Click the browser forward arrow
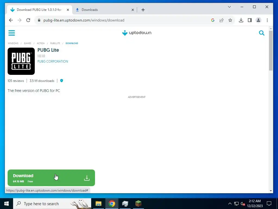The width and height of the screenshot is (278, 209). pyautogui.click(x=20, y=20)
